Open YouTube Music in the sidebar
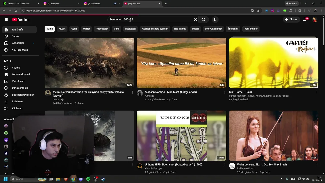Screen dimensions: 325x183 tap(19, 50)
